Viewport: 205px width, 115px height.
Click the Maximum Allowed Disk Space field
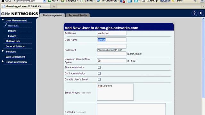112,61
